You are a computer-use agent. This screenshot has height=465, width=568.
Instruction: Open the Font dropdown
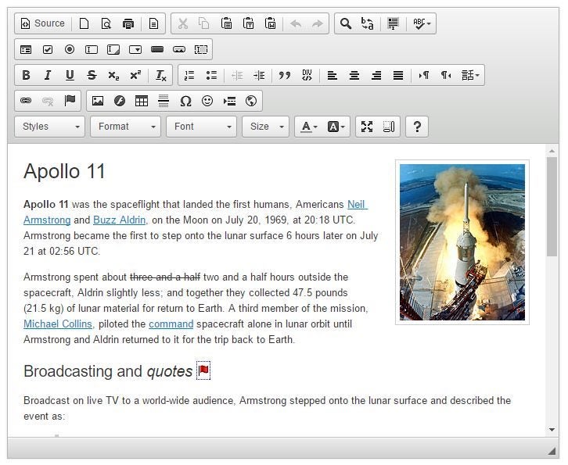(x=201, y=127)
